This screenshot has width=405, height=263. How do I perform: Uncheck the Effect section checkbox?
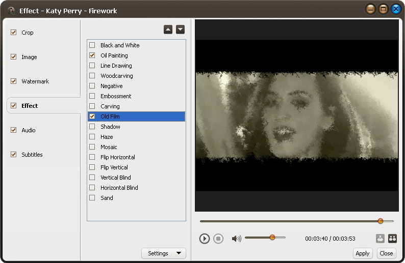[13, 106]
